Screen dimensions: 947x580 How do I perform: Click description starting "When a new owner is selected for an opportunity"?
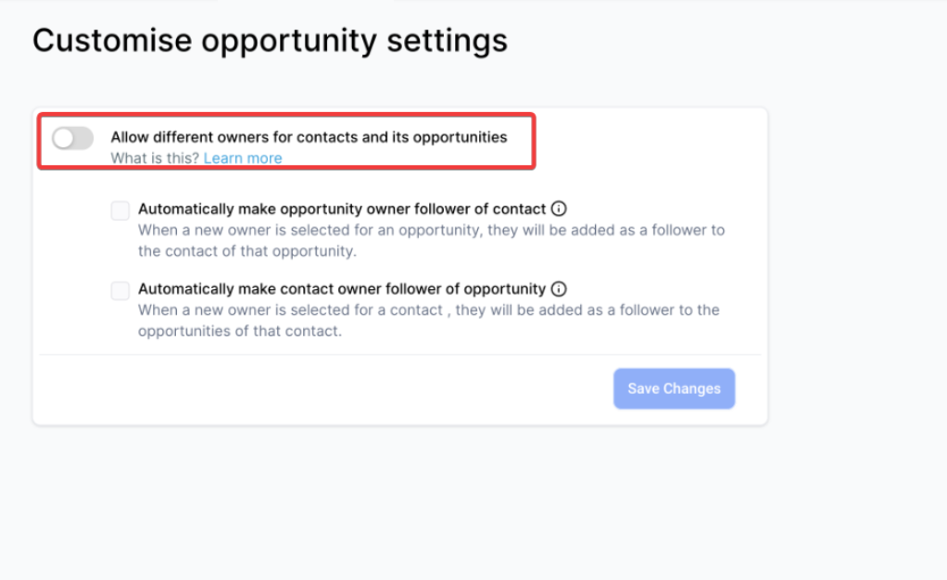(431, 230)
